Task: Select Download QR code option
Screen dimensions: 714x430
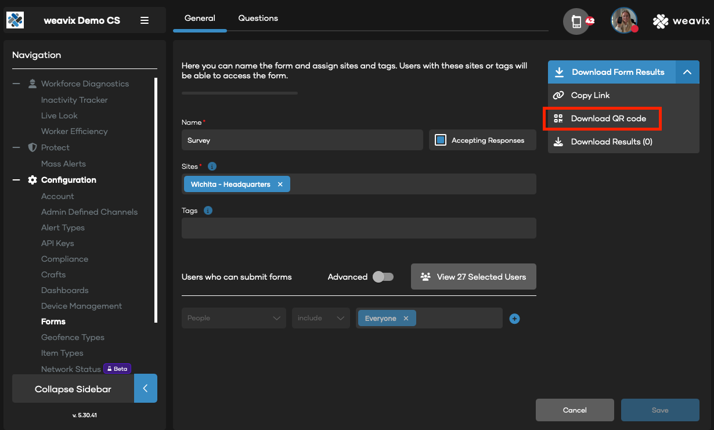Action: (x=623, y=118)
